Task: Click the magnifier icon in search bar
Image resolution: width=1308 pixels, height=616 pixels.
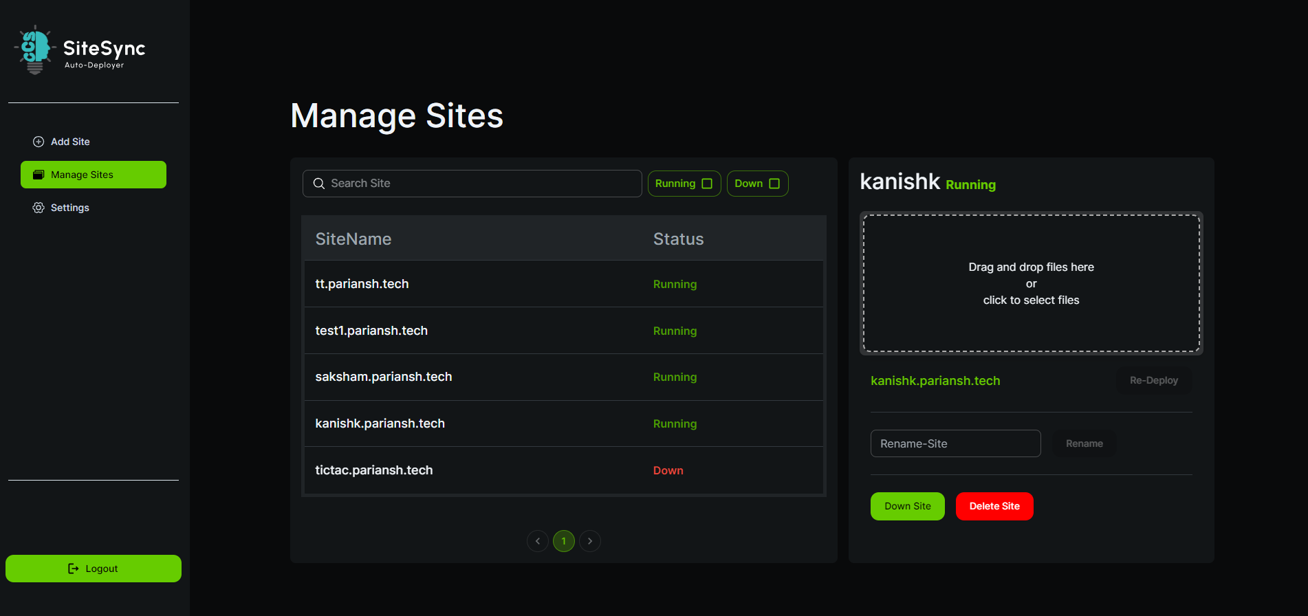Action: (319, 184)
